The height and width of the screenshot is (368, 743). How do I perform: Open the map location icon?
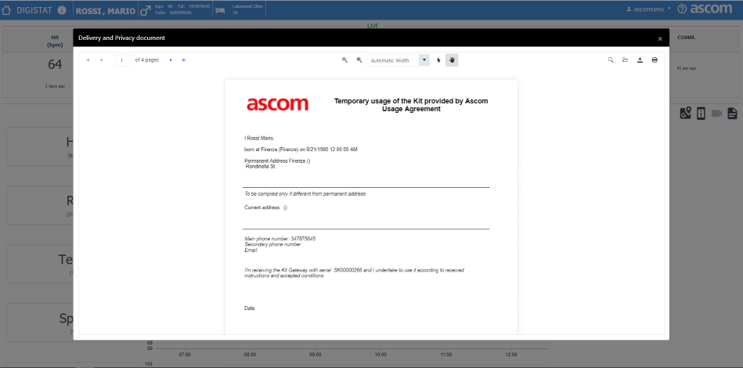click(685, 113)
